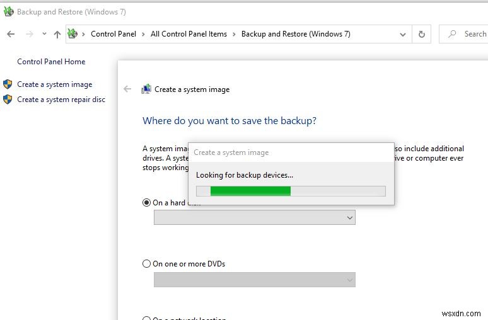488x320 pixels.
Task: Expand chevron after Control Panel breadcrumb
Action: tap(143, 34)
